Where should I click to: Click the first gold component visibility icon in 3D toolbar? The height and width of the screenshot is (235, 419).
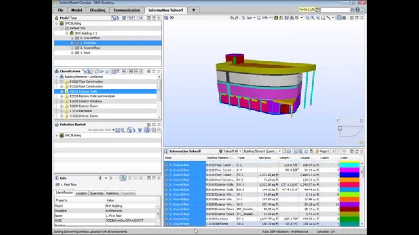point(276,18)
